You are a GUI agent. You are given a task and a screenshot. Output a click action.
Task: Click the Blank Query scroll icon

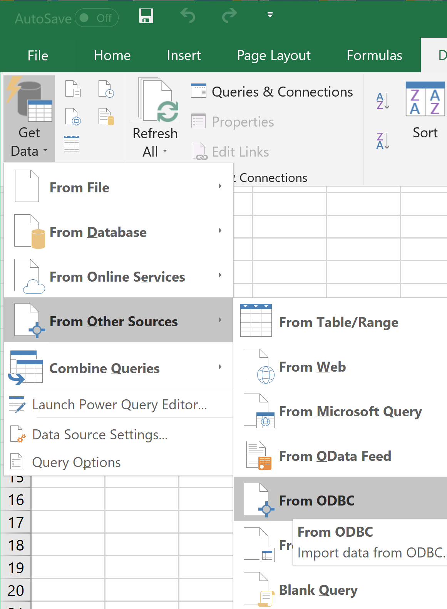tap(259, 589)
